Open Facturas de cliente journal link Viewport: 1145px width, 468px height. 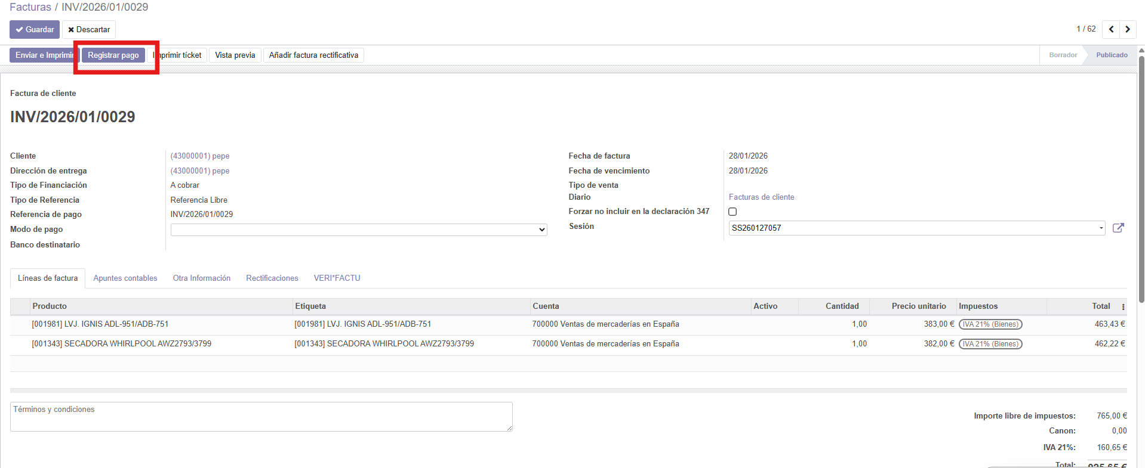(x=761, y=197)
